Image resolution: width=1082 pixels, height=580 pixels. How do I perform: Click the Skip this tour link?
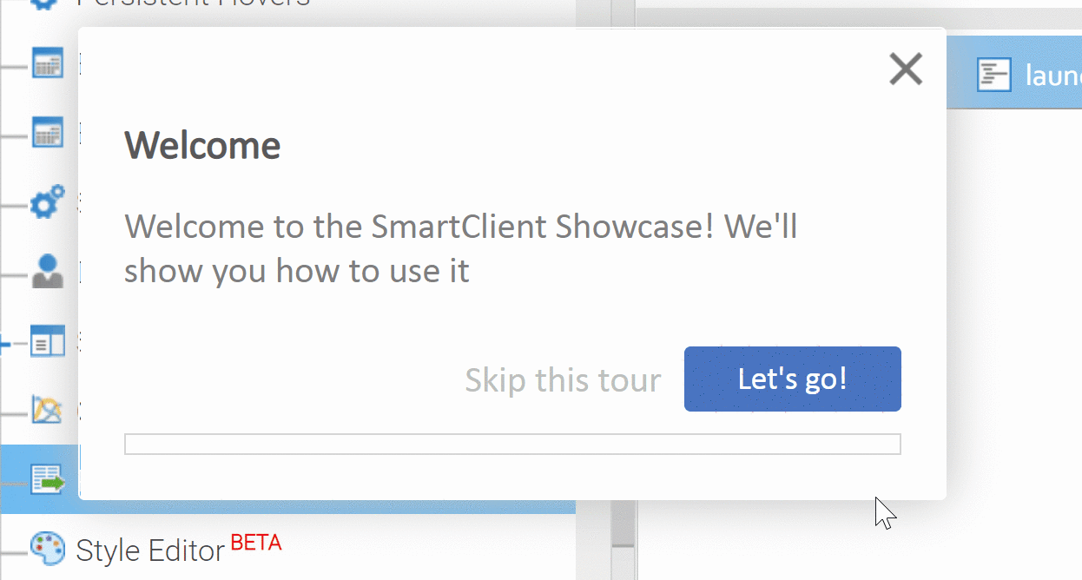[x=563, y=380]
